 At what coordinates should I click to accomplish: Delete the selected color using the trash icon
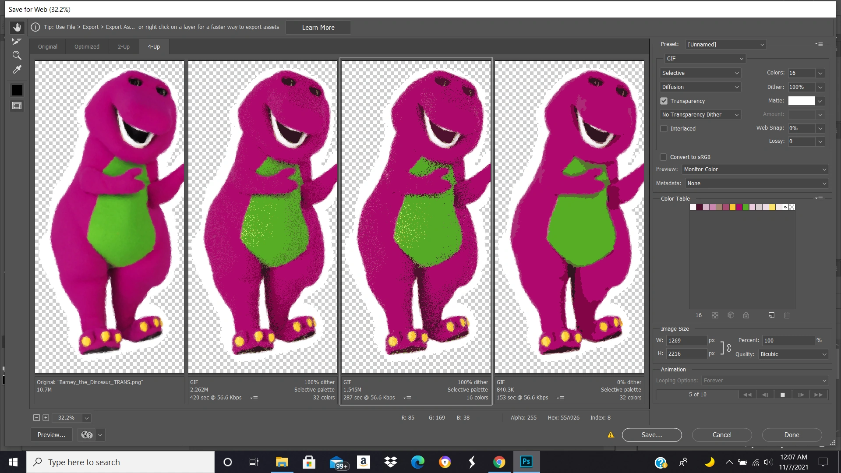787,315
